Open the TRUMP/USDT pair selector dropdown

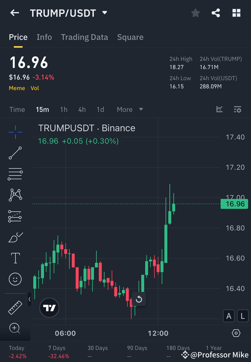pos(104,13)
